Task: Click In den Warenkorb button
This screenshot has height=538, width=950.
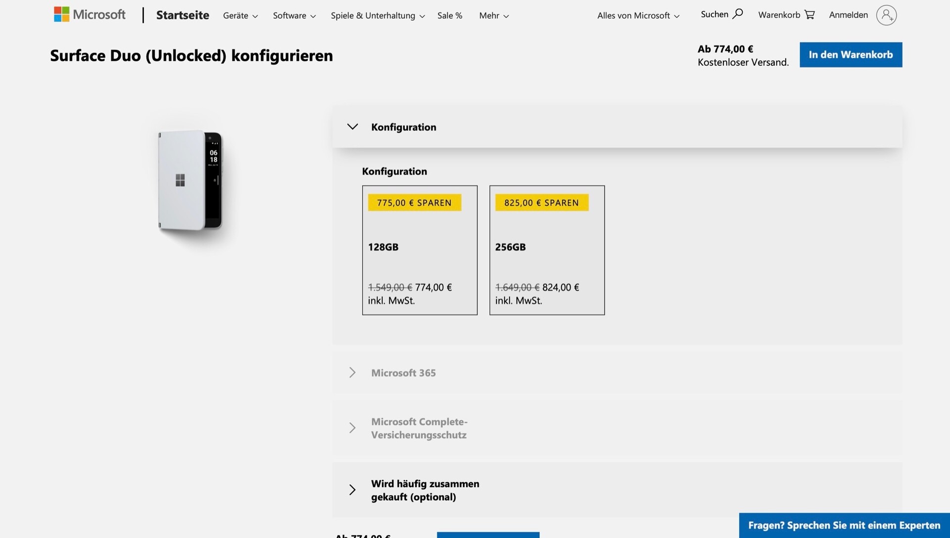Action: [851, 55]
